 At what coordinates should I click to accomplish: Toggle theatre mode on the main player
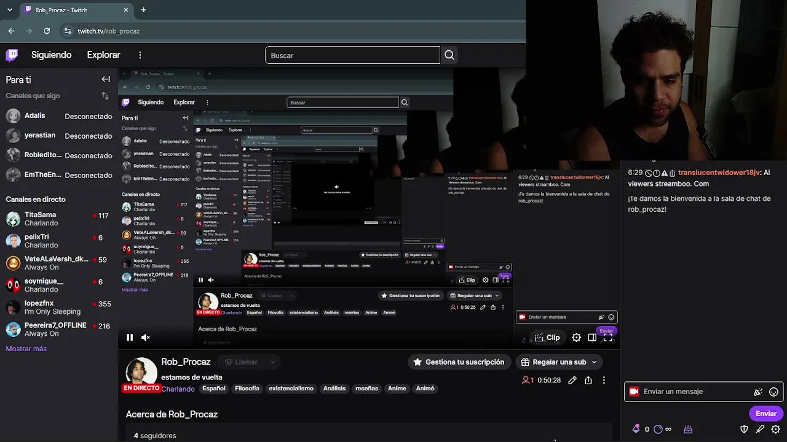point(592,338)
